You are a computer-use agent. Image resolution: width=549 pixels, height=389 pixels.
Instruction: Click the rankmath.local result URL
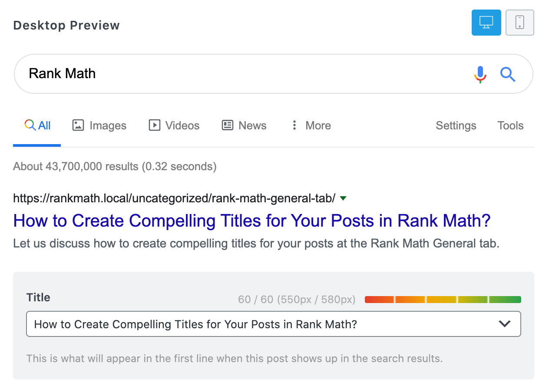[x=174, y=198]
